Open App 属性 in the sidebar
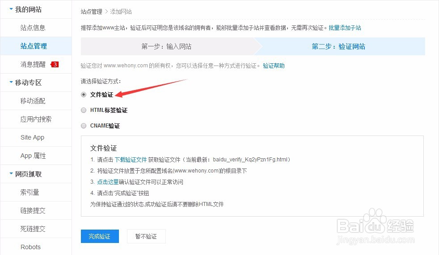Viewport: 439px width, 255px height. coord(33,156)
